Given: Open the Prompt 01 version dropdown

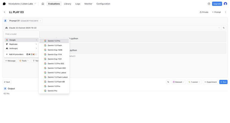Looking at the screenshot, I should pos(25,21).
